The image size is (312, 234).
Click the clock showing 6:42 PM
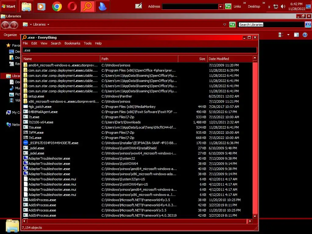[x=296, y=4]
